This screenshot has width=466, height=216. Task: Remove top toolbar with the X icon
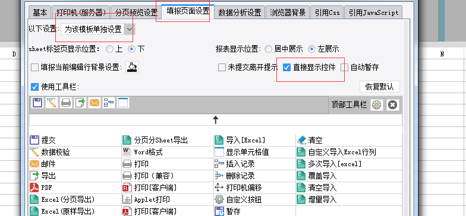click(x=393, y=105)
